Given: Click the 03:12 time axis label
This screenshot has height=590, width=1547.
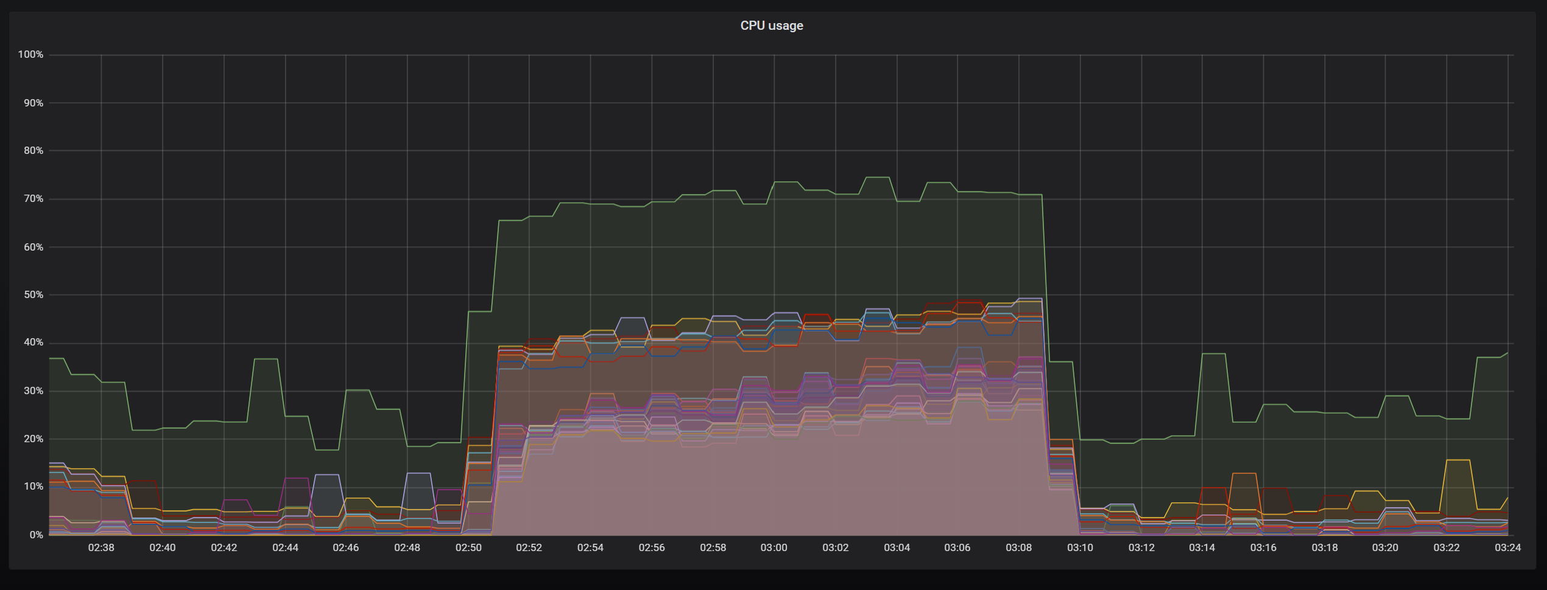Looking at the screenshot, I should coord(1141,547).
